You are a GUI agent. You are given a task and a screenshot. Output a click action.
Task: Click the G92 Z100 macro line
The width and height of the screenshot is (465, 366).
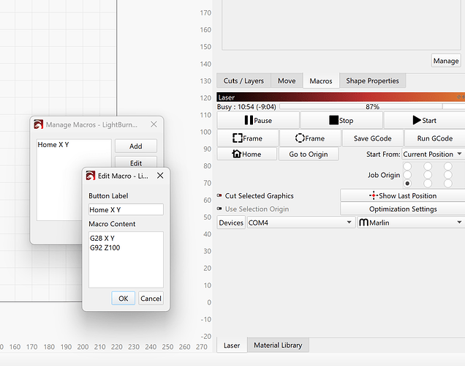105,247
